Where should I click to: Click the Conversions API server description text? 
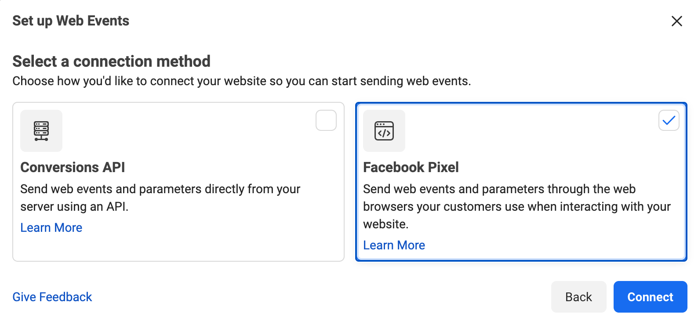[x=160, y=198]
